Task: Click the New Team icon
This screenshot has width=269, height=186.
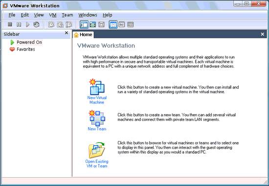Action: 97,118
